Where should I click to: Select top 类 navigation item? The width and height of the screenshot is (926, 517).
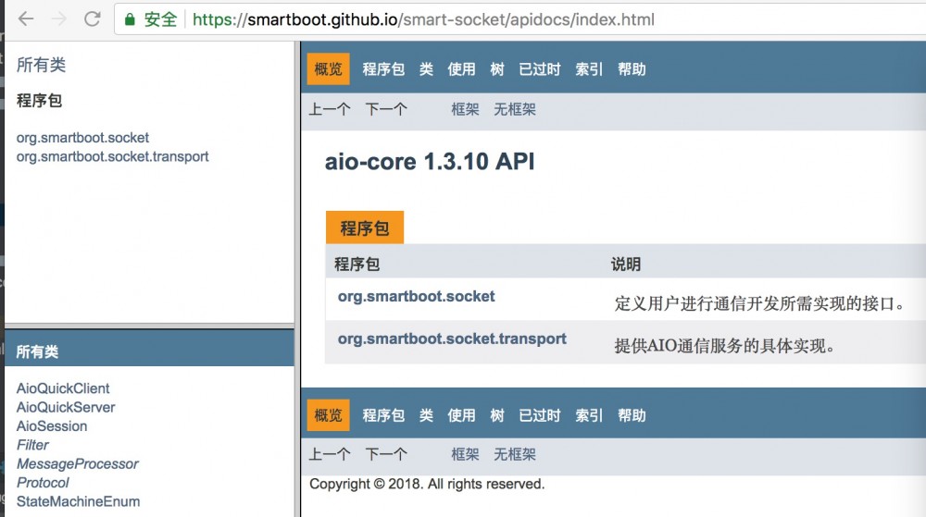tap(426, 69)
